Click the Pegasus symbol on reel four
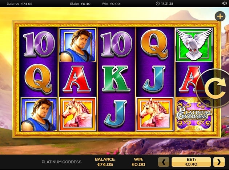This screenshot has height=170, width=229. click(x=155, y=114)
